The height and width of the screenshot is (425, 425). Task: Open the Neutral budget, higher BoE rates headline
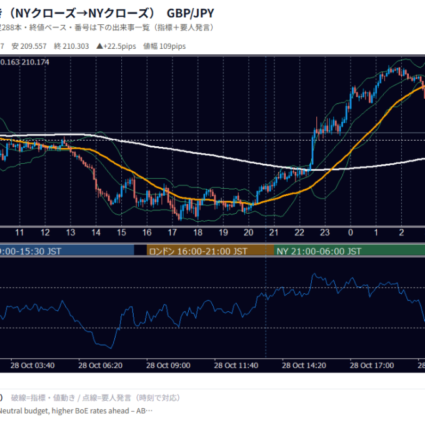[76, 411]
